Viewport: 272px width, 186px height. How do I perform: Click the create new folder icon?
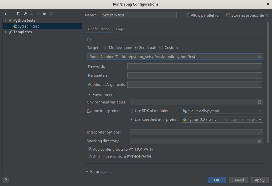coord(45,14)
